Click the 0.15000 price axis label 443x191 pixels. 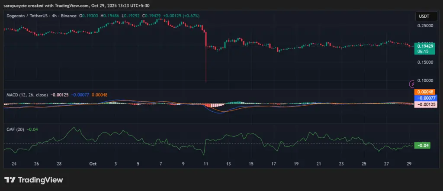(425, 62)
